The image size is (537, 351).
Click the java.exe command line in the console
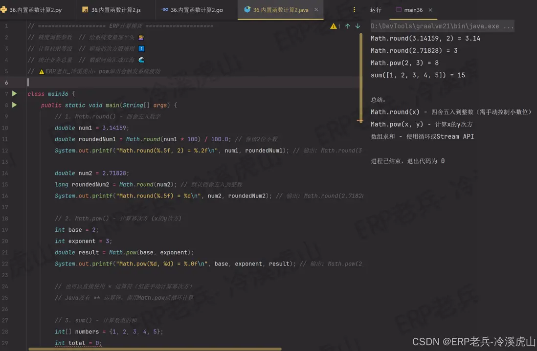(x=442, y=26)
